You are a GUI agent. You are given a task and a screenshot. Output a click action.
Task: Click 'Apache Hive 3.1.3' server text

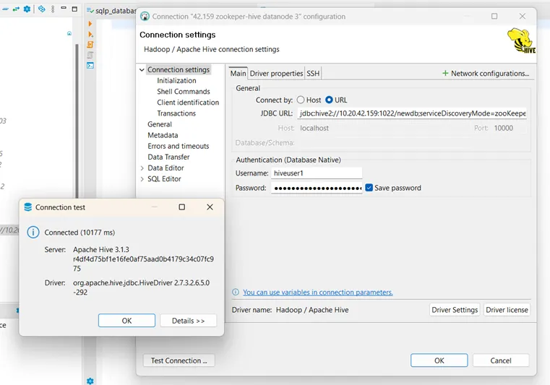click(x=101, y=249)
